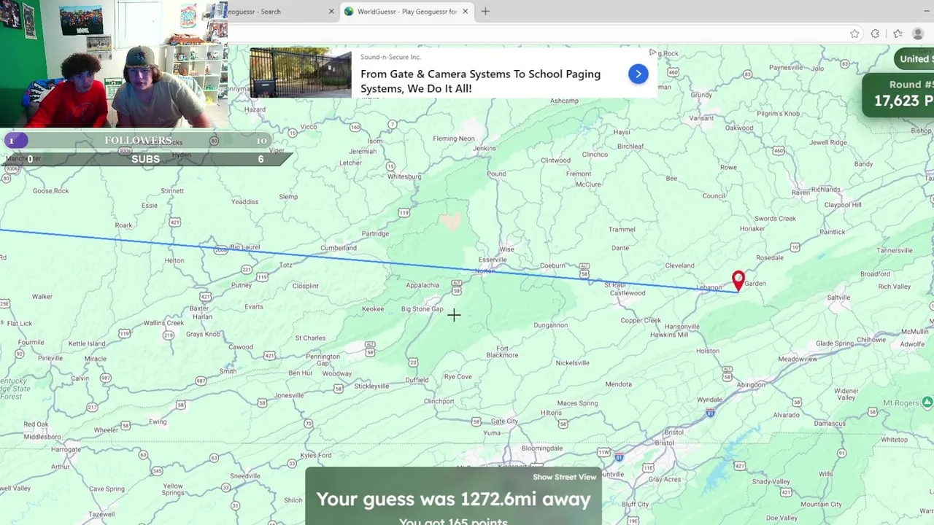Click the Saltville town label
This screenshot has height=525, width=934.
tap(838, 297)
